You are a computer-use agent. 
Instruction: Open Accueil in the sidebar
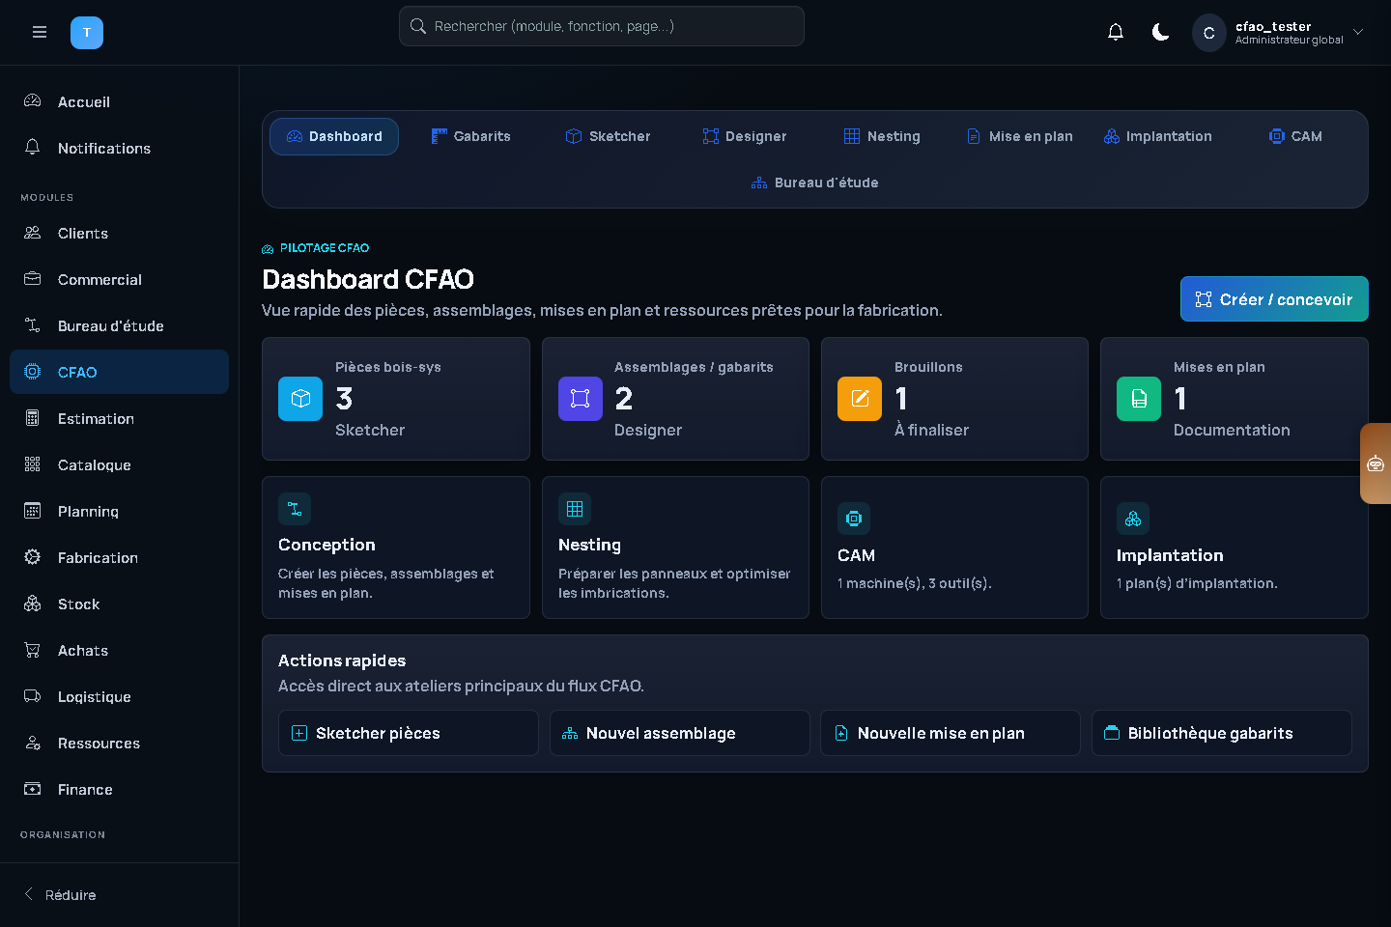pyautogui.click(x=119, y=101)
